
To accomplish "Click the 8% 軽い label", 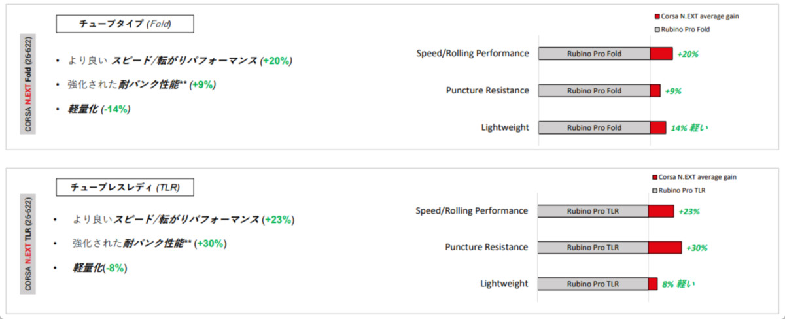I will tap(678, 284).
